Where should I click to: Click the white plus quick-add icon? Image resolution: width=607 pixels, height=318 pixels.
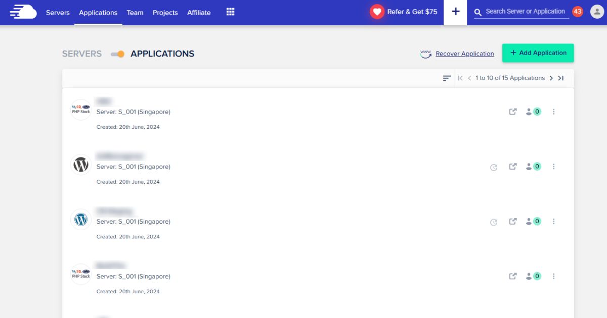[x=456, y=12]
